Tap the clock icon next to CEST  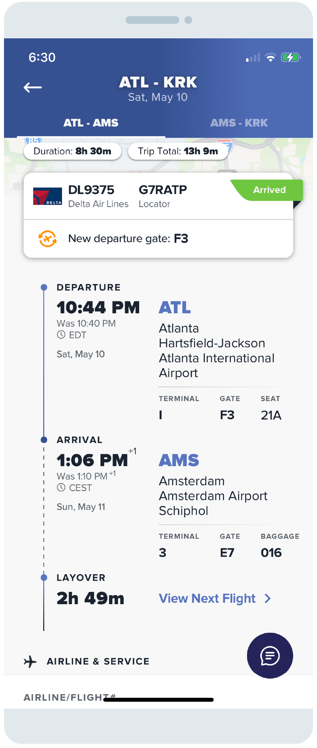pos(61,487)
